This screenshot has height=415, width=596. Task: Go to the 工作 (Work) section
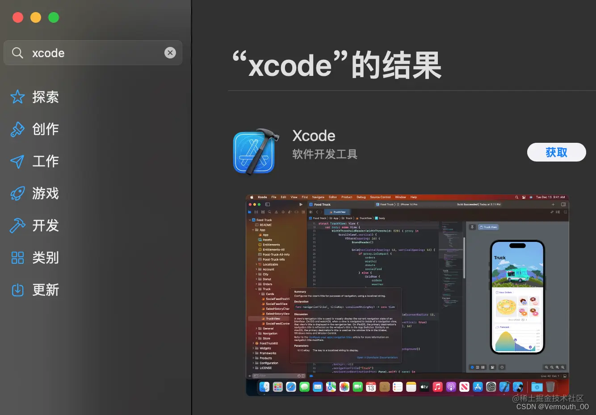pos(35,161)
